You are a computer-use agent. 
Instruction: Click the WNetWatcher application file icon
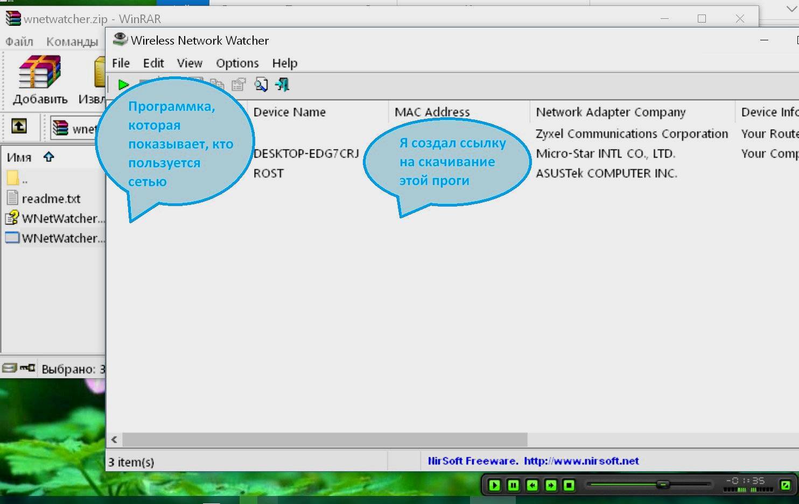(12, 237)
